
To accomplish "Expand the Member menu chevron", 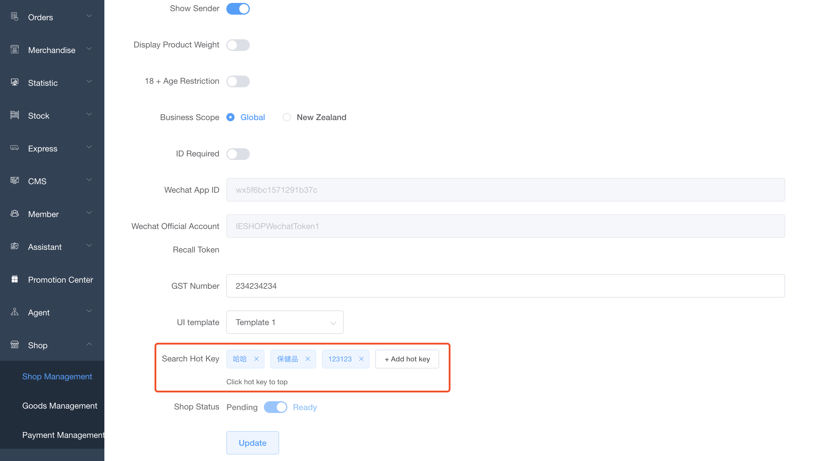I will [x=89, y=213].
